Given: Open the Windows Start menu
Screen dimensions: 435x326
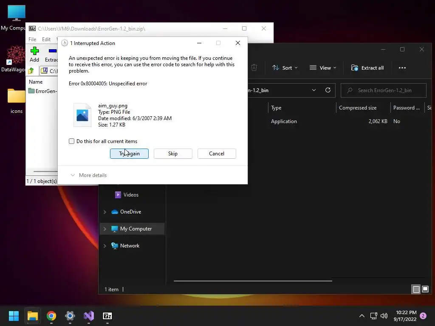Looking at the screenshot, I should pos(14,316).
